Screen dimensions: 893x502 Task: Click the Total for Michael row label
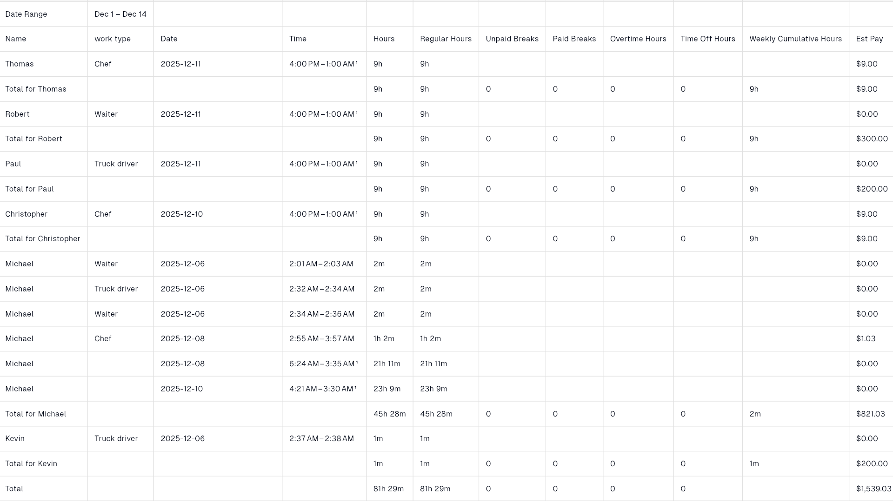point(36,414)
